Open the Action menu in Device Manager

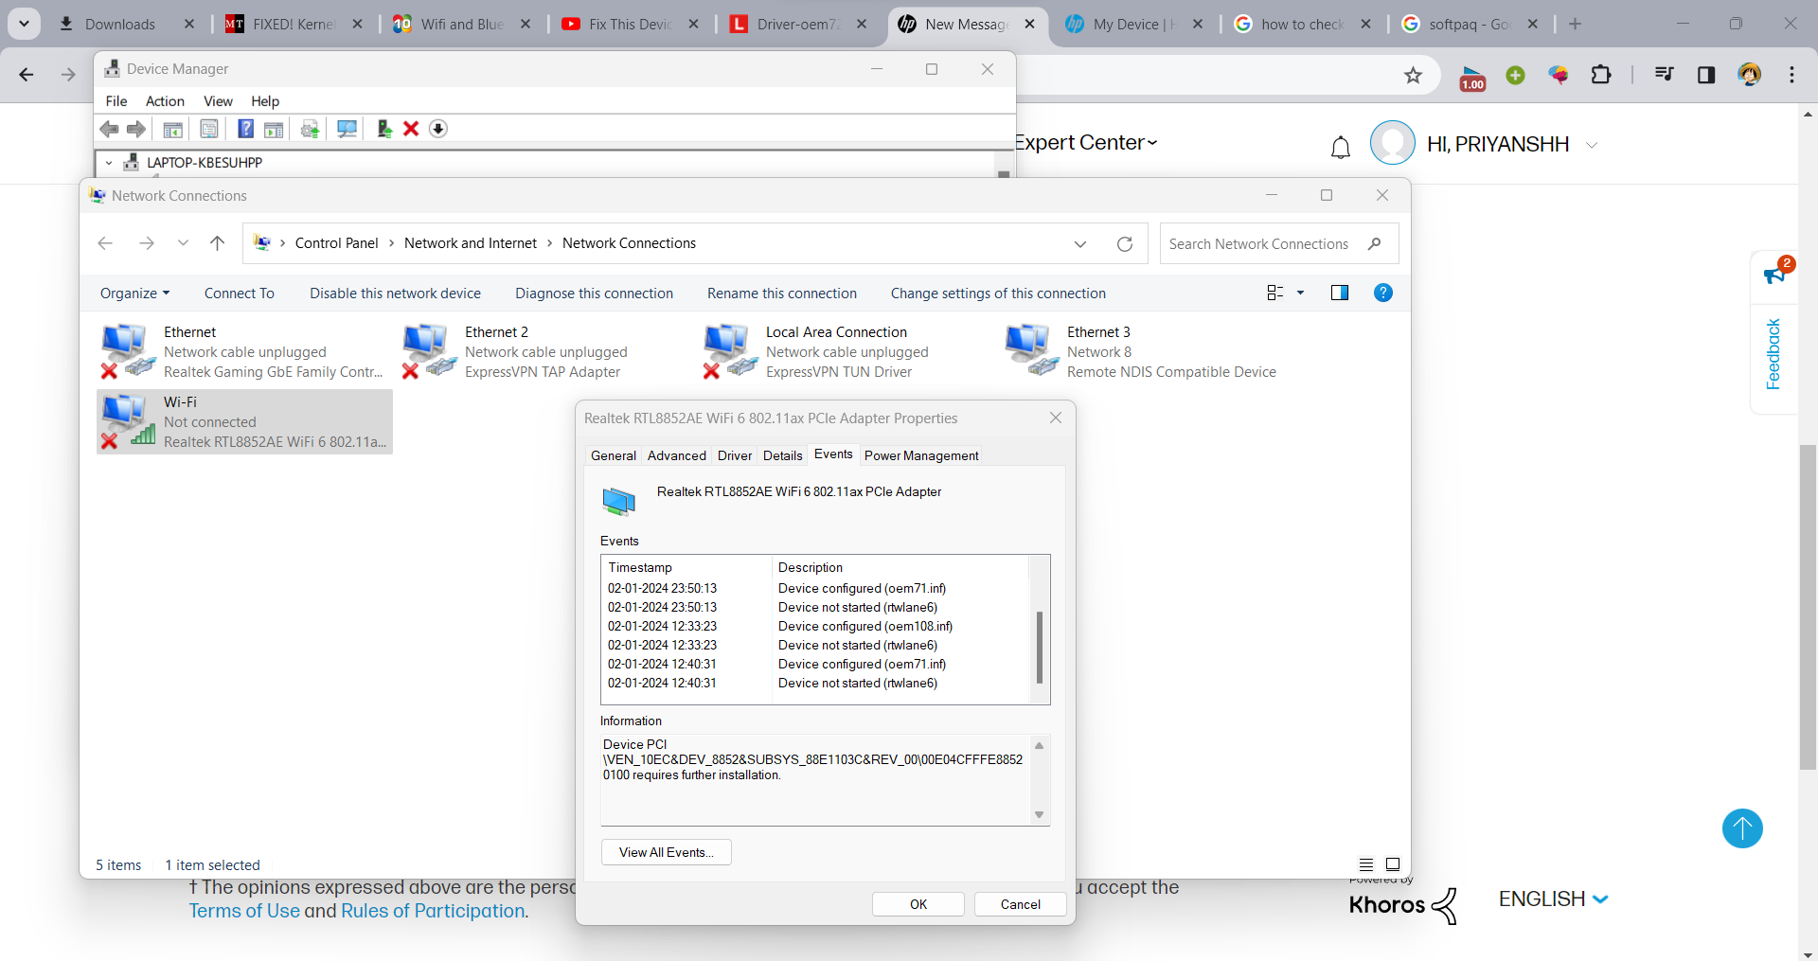coord(165,101)
